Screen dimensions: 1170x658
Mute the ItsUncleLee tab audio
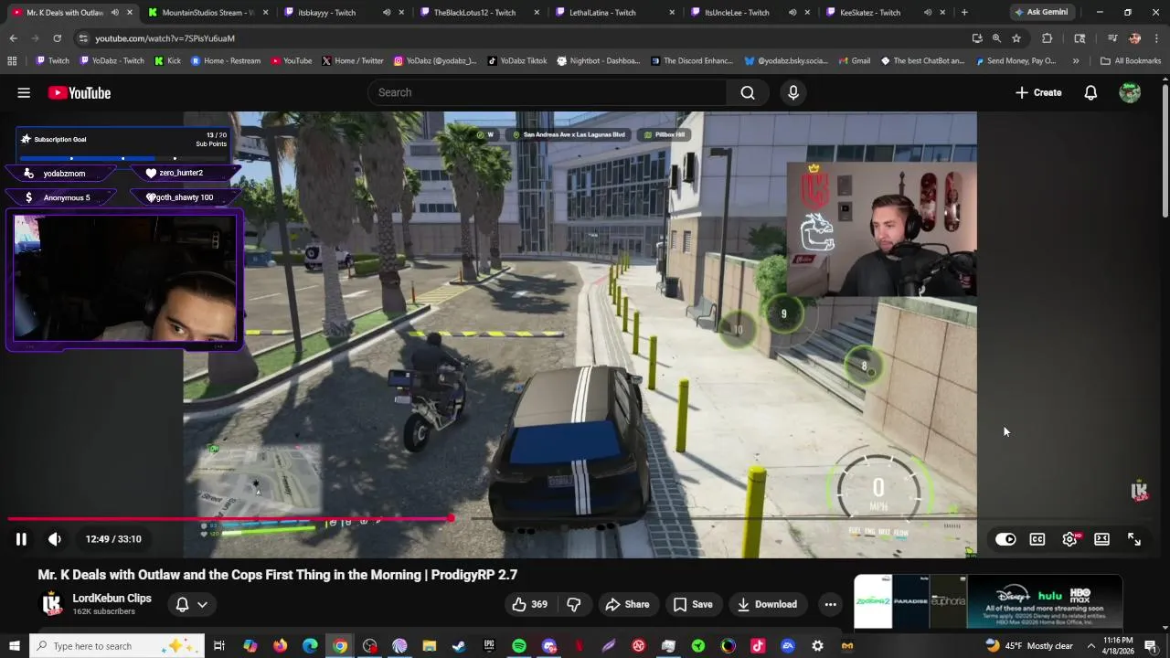coord(792,13)
